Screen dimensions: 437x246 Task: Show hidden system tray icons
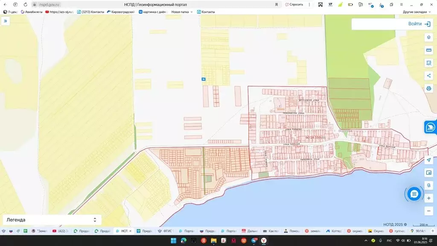[x=366, y=240]
